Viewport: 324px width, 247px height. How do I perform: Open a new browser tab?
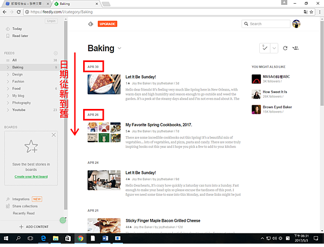tap(106, 4)
